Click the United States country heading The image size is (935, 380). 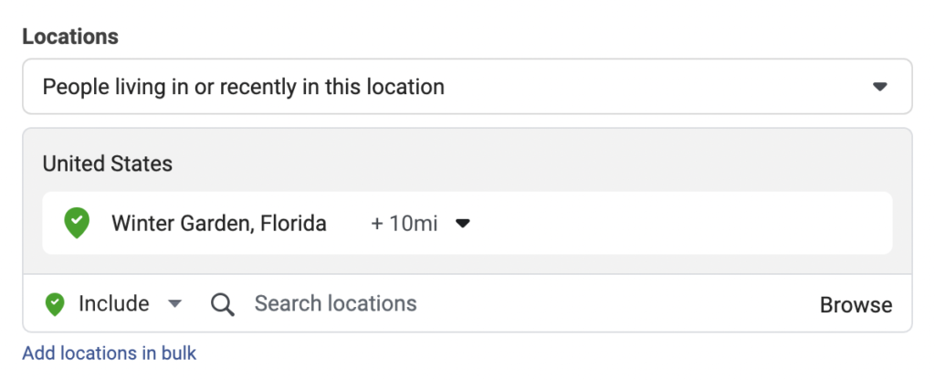(108, 164)
